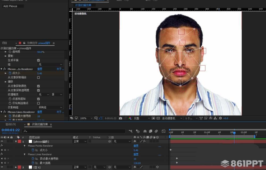Click the always preview this view icon

point(72,118)
